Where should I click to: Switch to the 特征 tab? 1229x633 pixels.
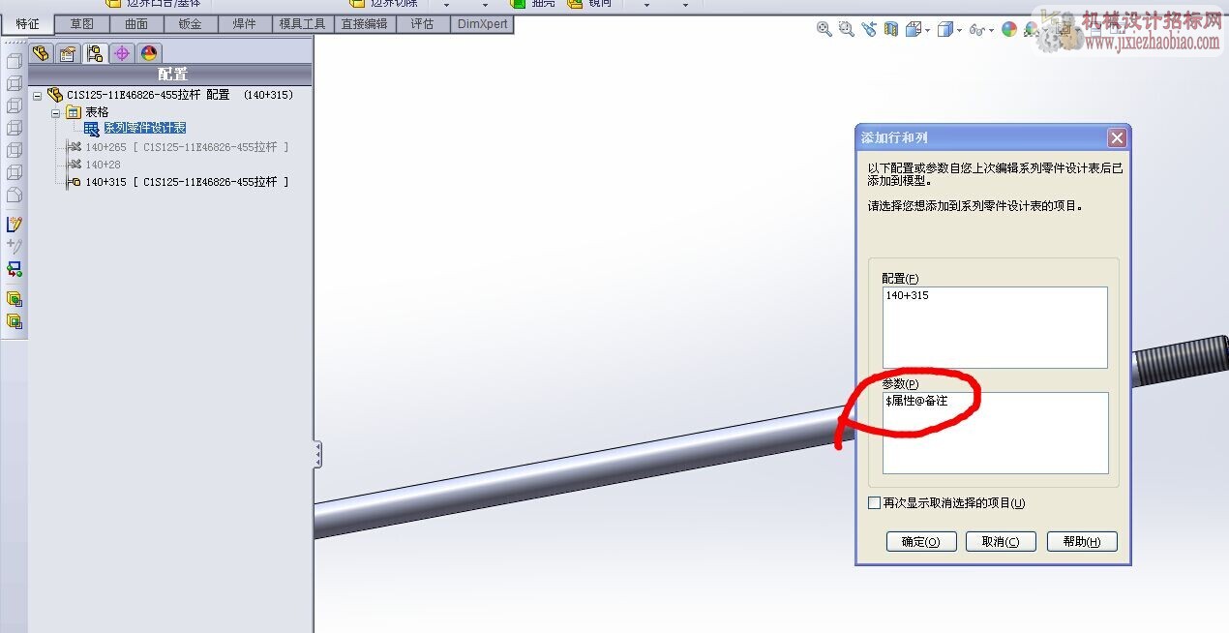tap(27, 24)
